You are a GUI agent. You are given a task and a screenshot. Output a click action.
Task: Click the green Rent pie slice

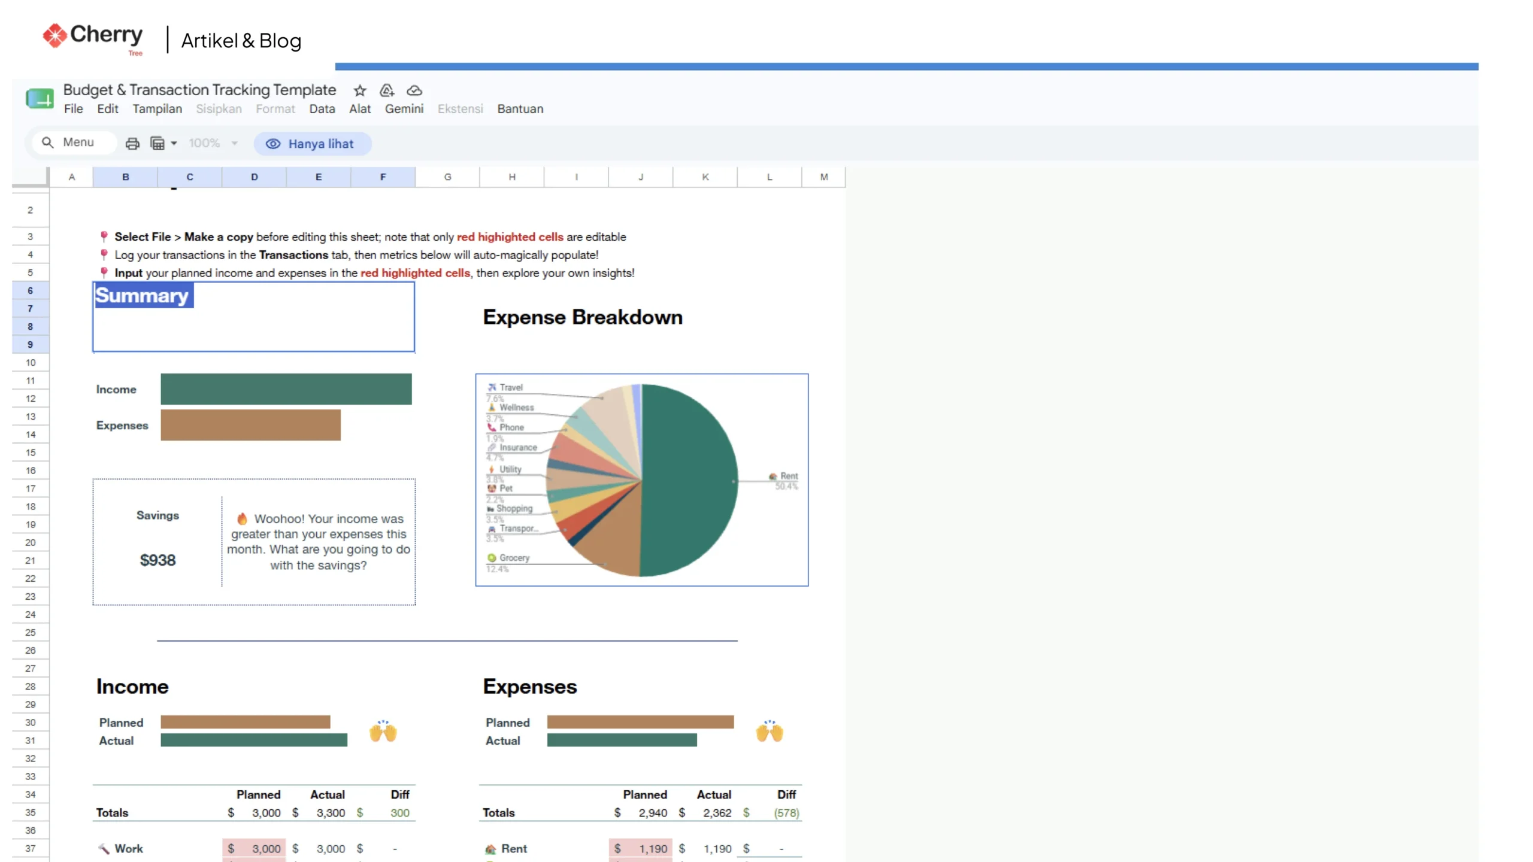(x=689, y=481)
